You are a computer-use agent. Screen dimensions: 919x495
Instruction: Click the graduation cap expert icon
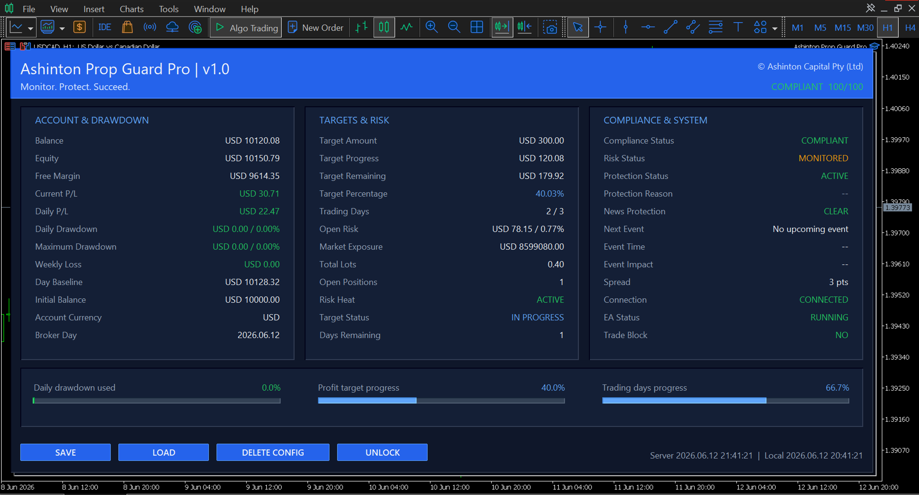point(874,46)
